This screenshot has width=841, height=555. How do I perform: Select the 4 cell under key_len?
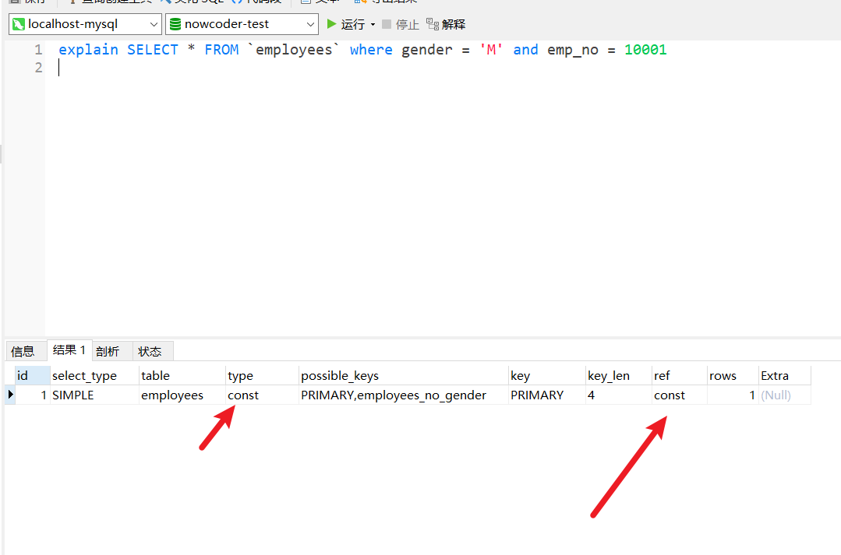click(618, 395)
